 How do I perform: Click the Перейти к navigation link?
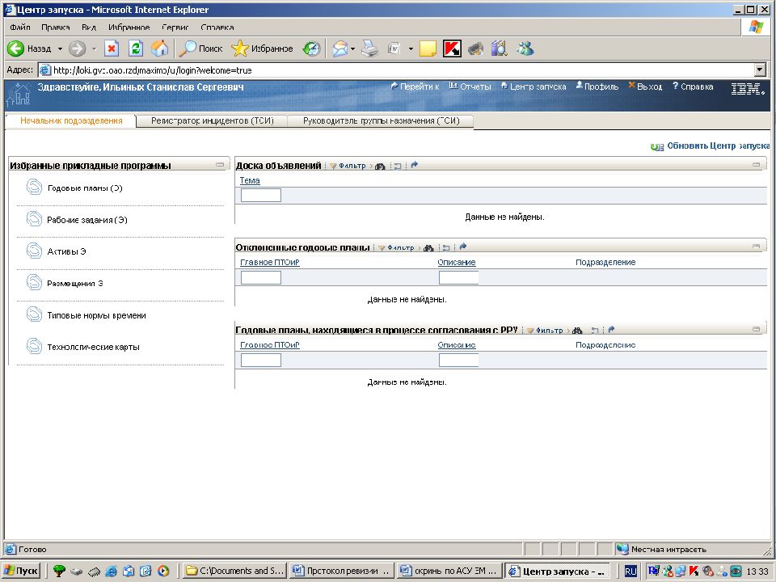pos(415,86)
